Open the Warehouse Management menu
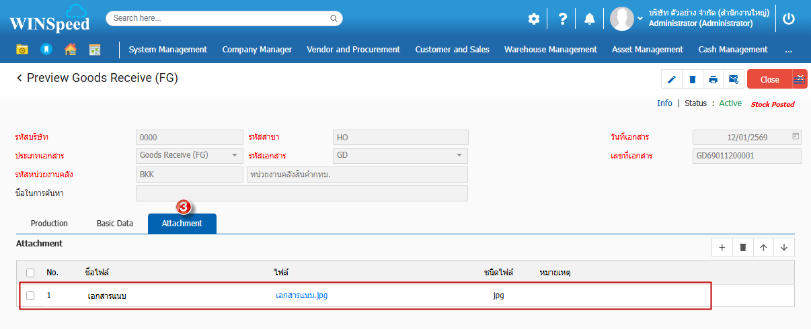The image size is (811, 329). [550, 49]
